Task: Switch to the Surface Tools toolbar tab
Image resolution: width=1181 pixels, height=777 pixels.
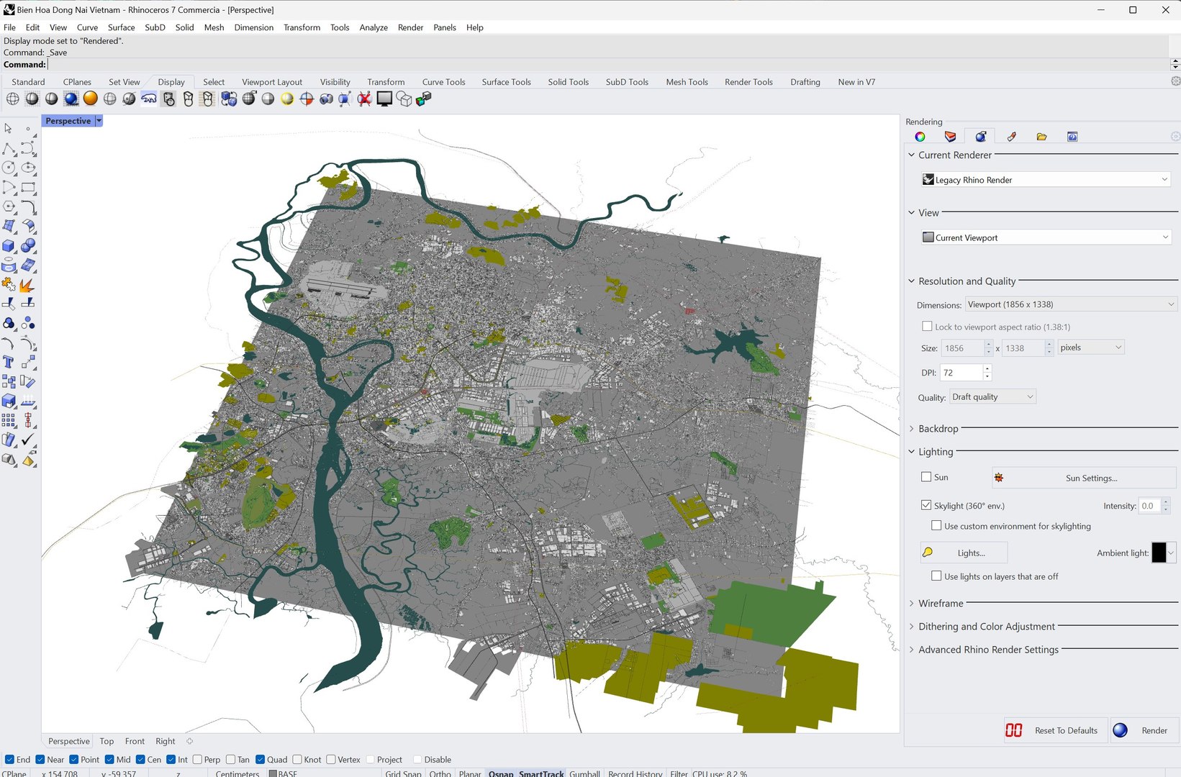Action: (506, 82)
